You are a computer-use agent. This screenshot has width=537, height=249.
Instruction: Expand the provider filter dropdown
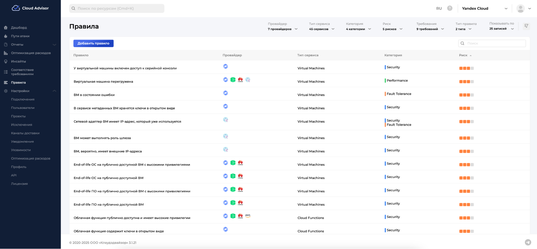(283, 29)
